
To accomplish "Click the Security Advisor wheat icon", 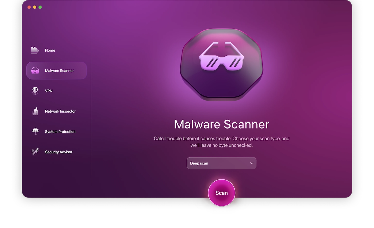I will pyautogui.click(x=35, y=152).
